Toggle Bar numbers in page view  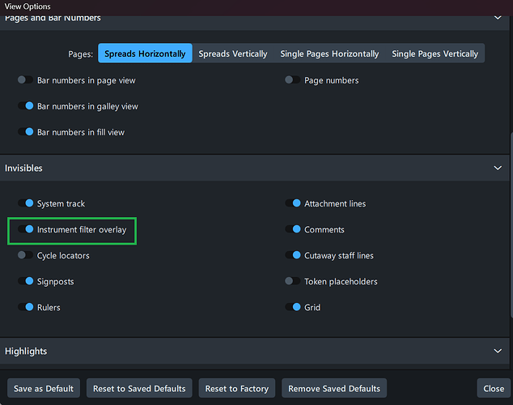point(26,80)
